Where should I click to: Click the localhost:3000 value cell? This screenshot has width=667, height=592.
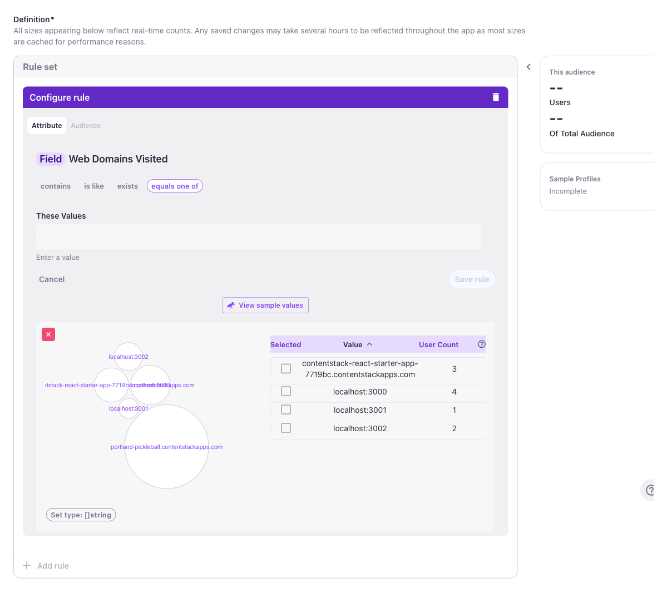(x=360, y=392)
